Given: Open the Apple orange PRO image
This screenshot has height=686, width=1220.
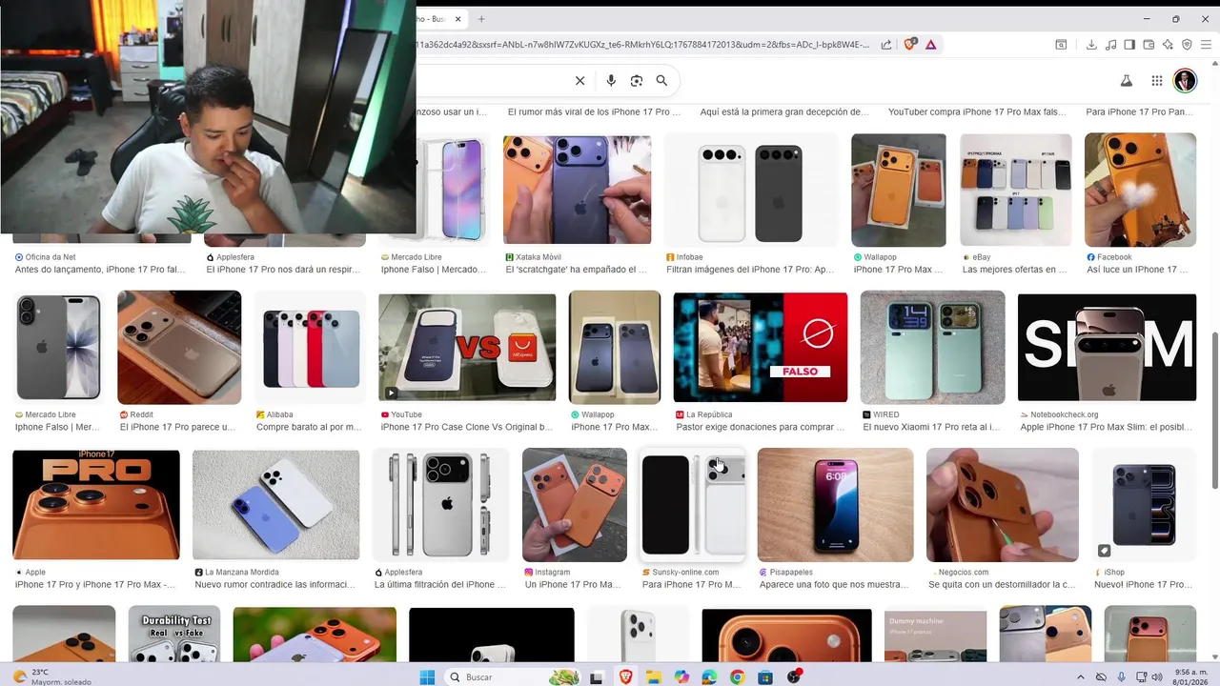Looking at the screenshot, I should (96, 505).
